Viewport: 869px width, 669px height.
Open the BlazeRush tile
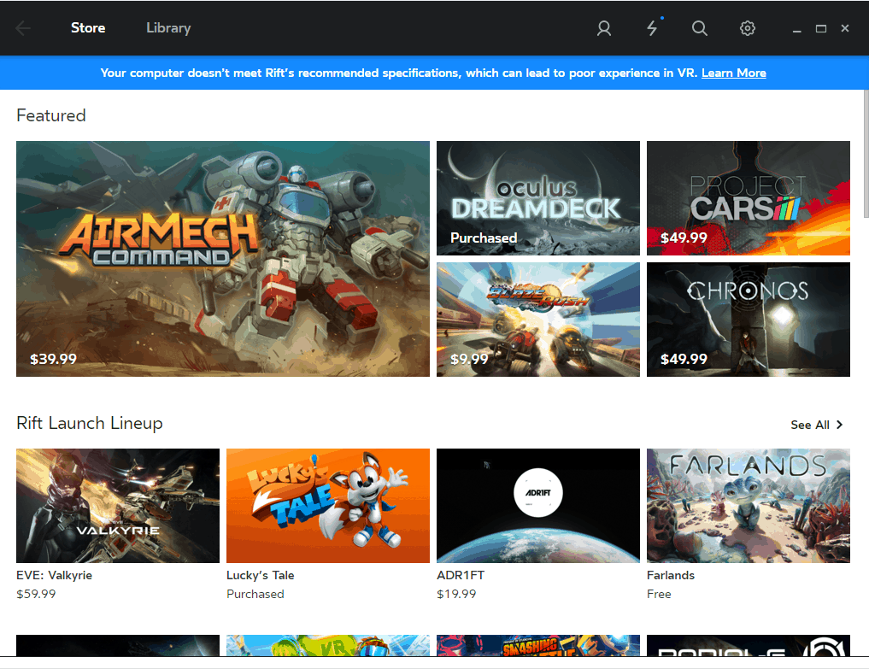click(x=538, y=320)
